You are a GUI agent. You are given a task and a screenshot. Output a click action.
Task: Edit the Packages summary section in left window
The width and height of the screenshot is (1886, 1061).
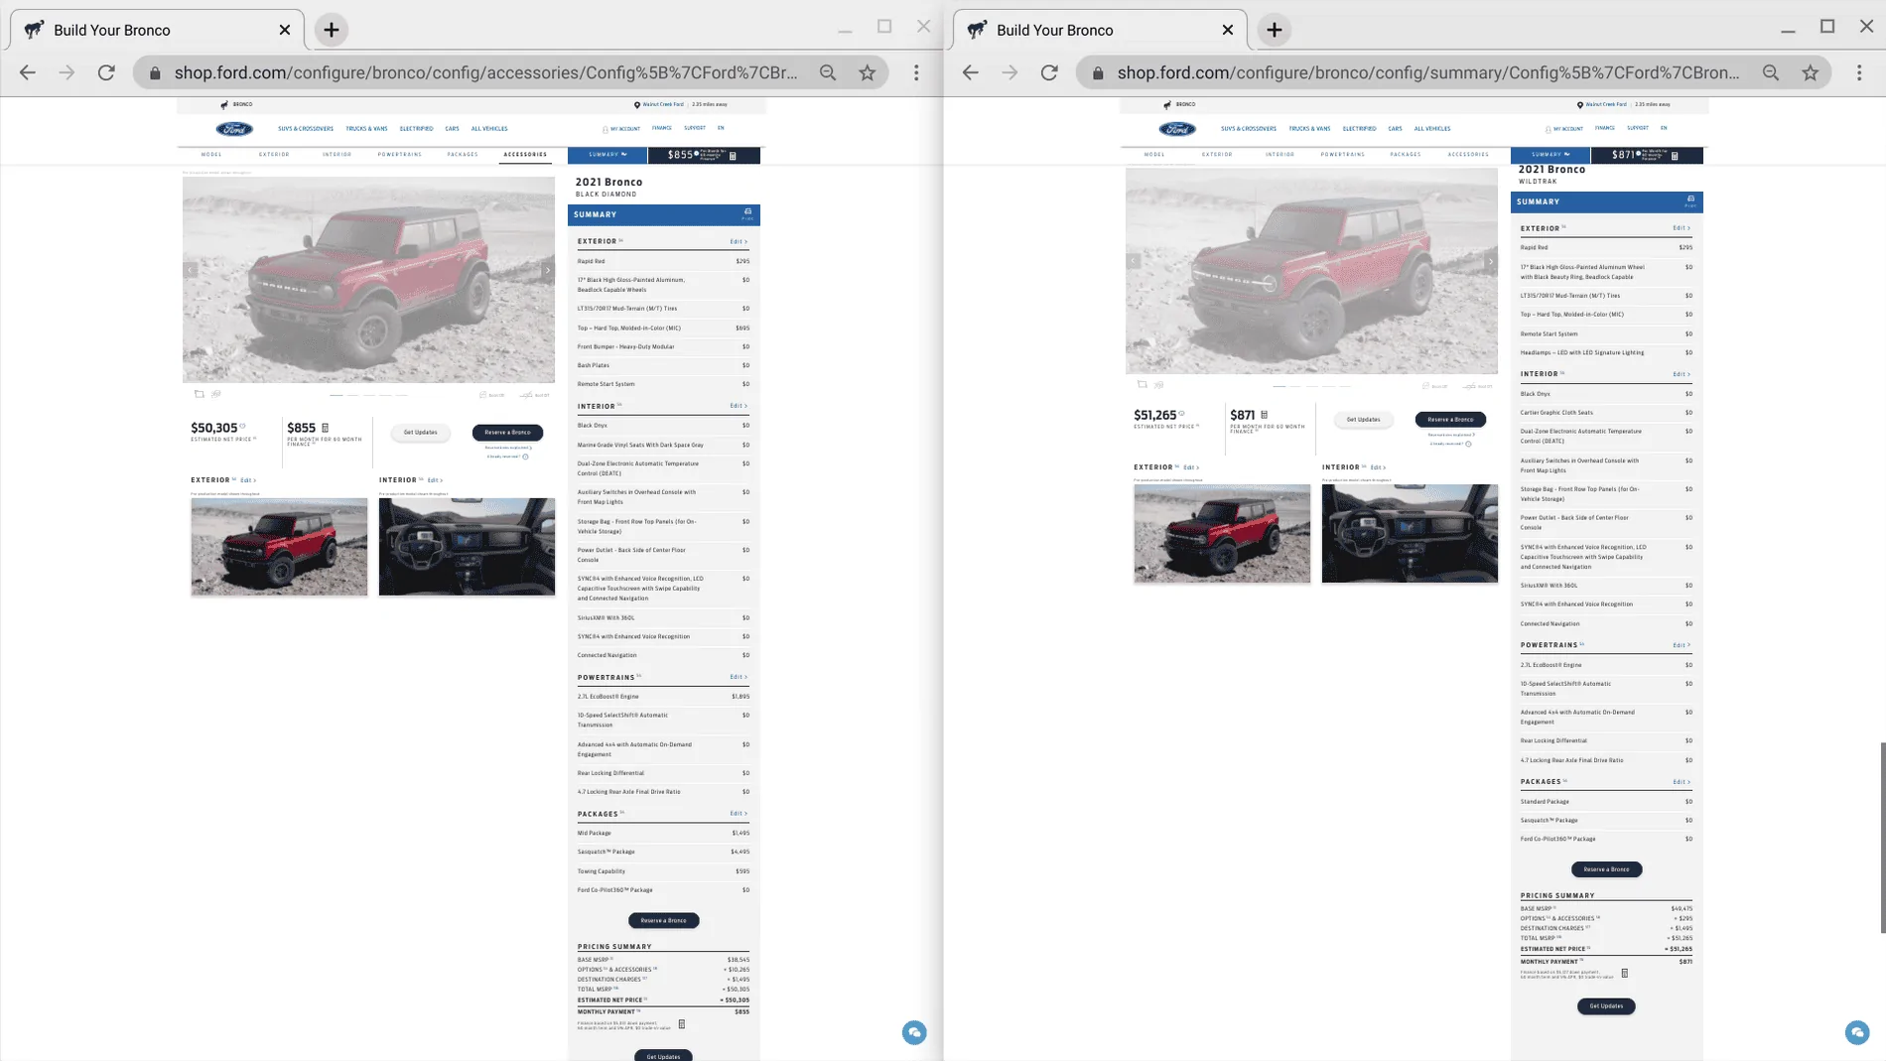pyautogui.click(x=739, y=814)
